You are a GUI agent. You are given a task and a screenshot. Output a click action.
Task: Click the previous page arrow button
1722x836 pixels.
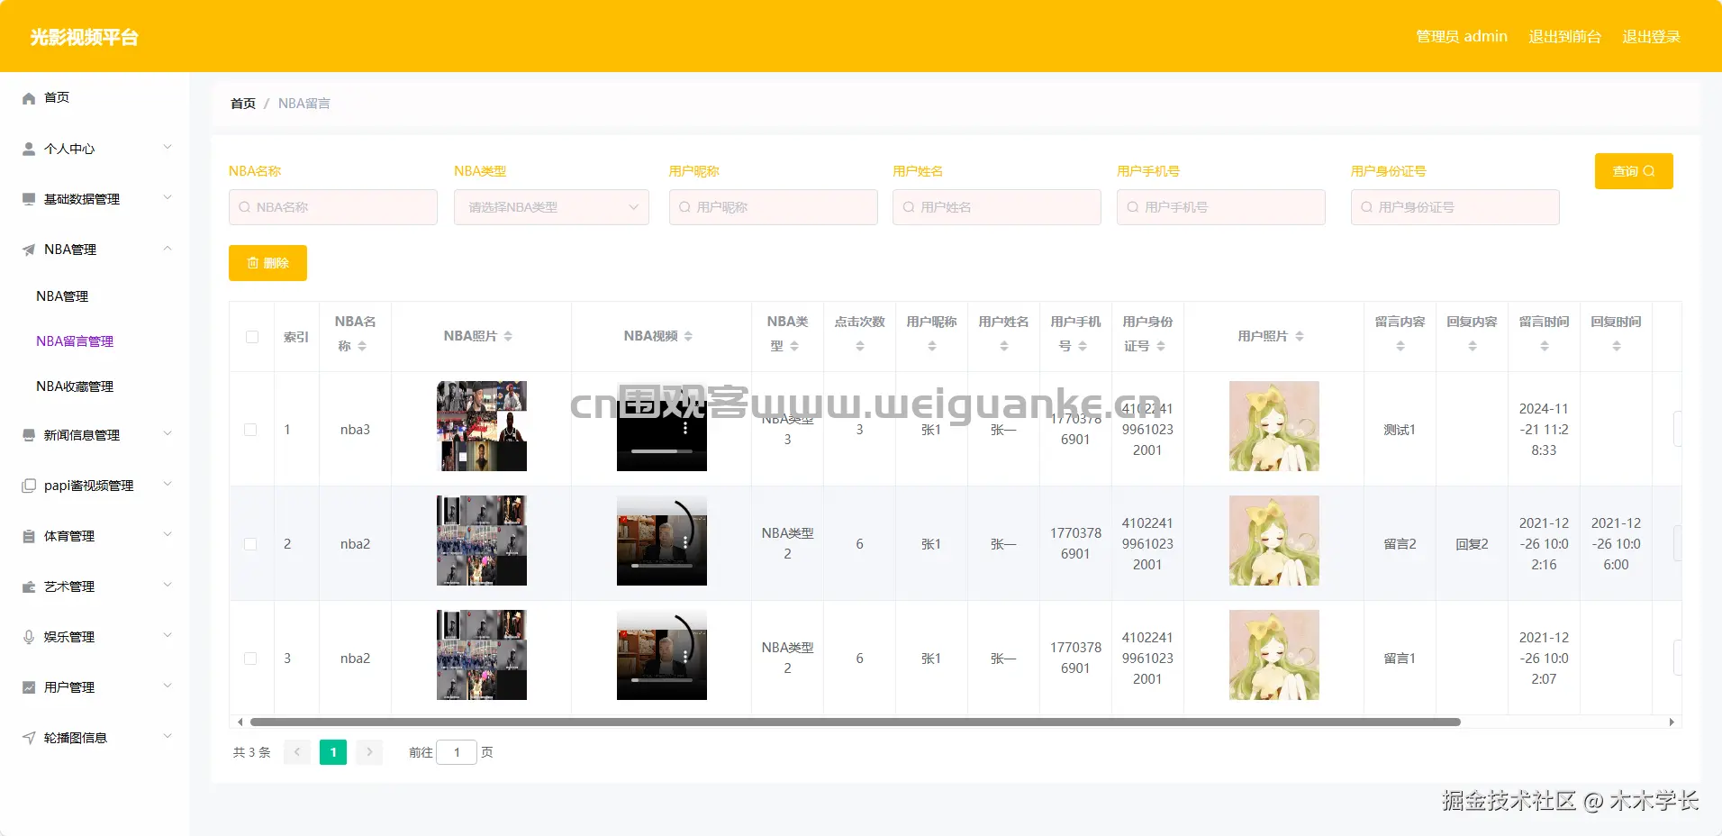(x=297, y=752)
